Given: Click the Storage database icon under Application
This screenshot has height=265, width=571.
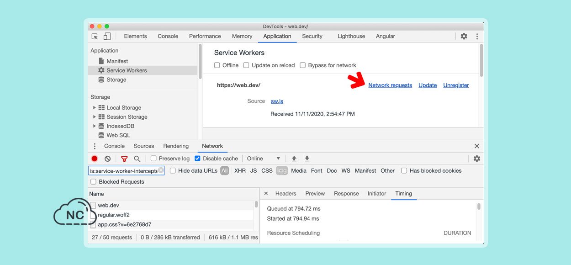Looking at the screenshot, I should click(x=101, y=79).
